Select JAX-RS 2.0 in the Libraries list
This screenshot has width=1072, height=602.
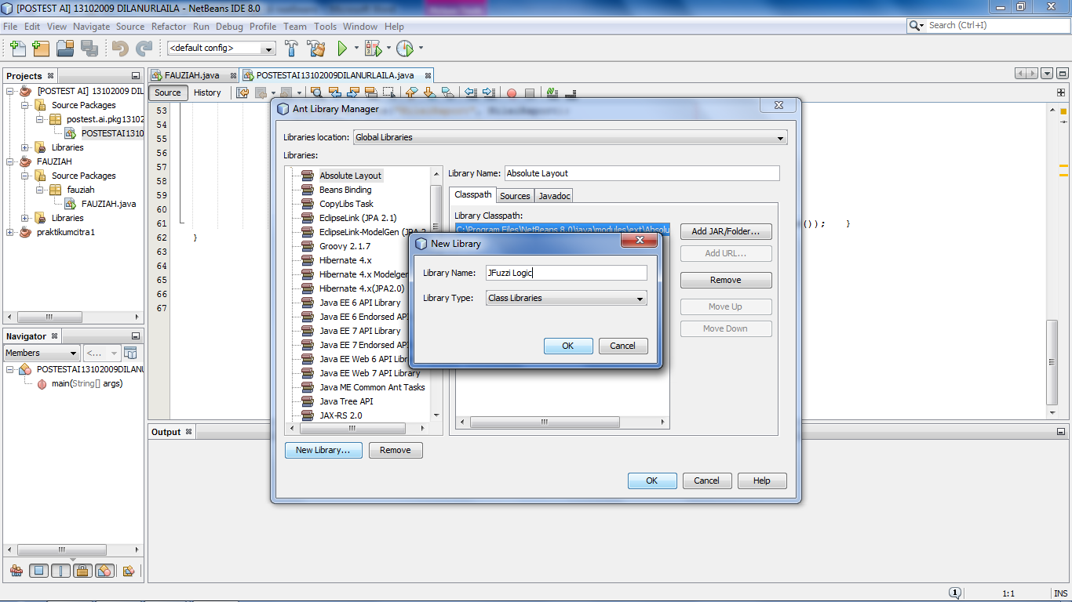(x=341, y=415)
